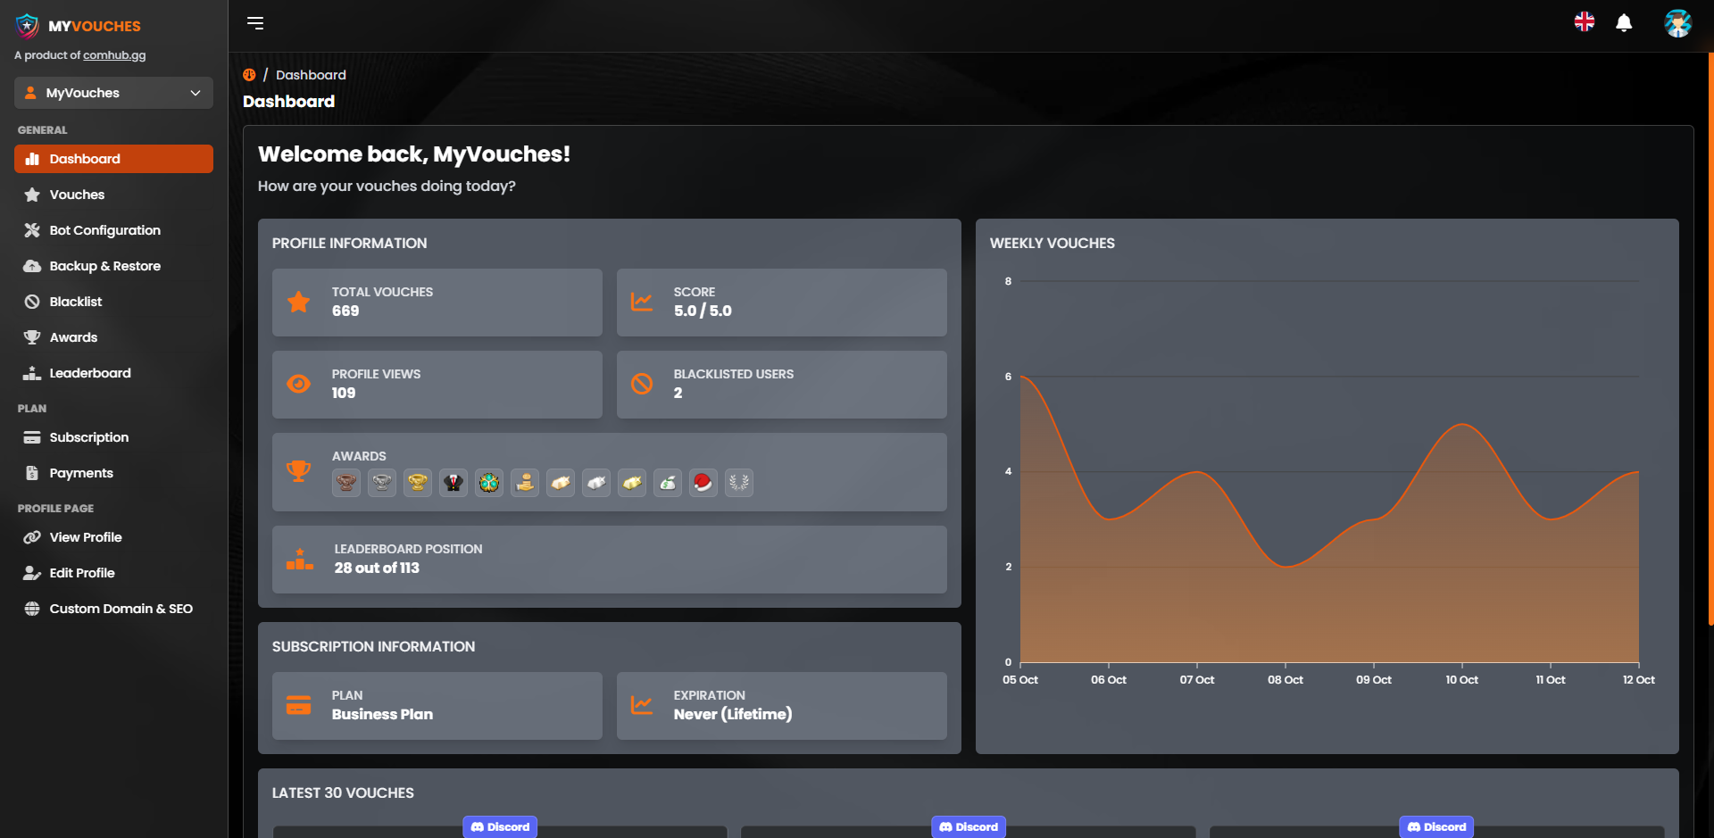
Task: Click the Santa hat award badge
Action: click(x=703, y=483)
